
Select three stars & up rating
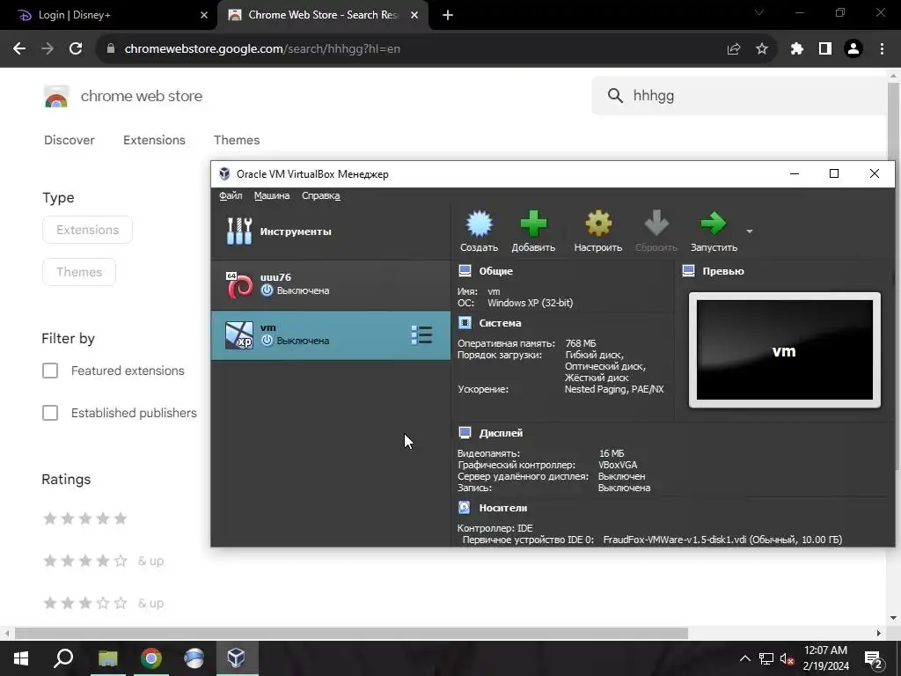coord(104,603)
